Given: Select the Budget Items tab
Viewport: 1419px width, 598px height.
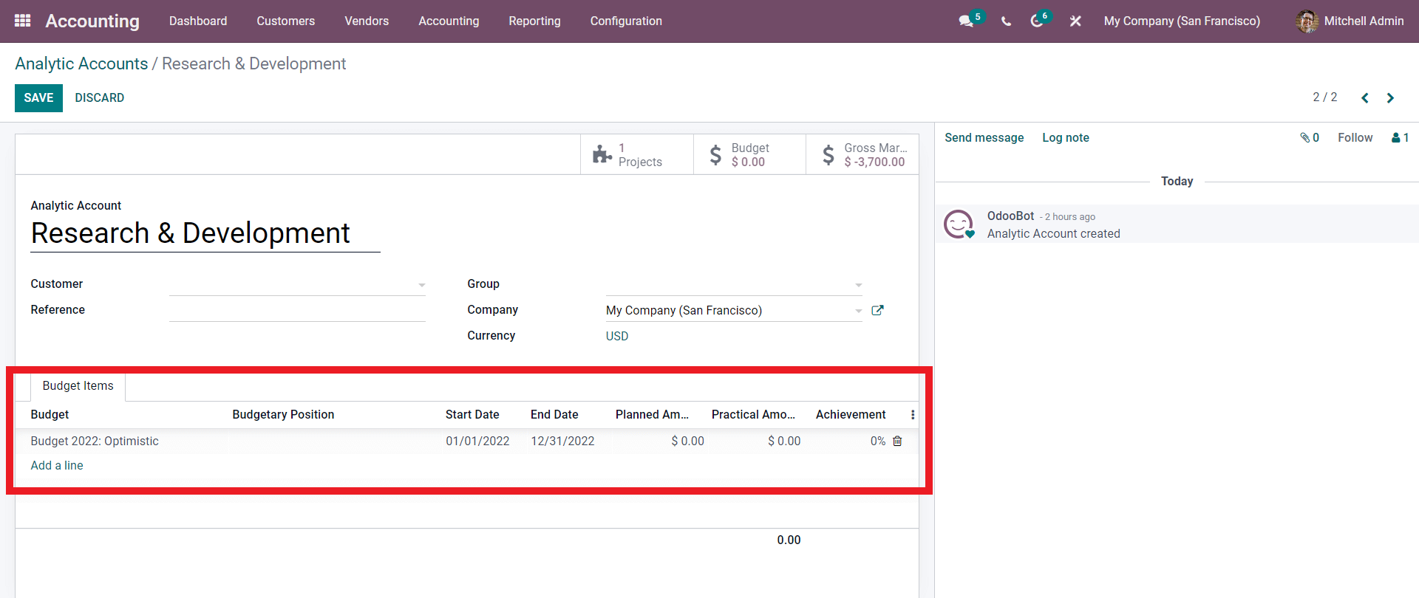Looking at the screenshot, I should click(x=78, y=386).
